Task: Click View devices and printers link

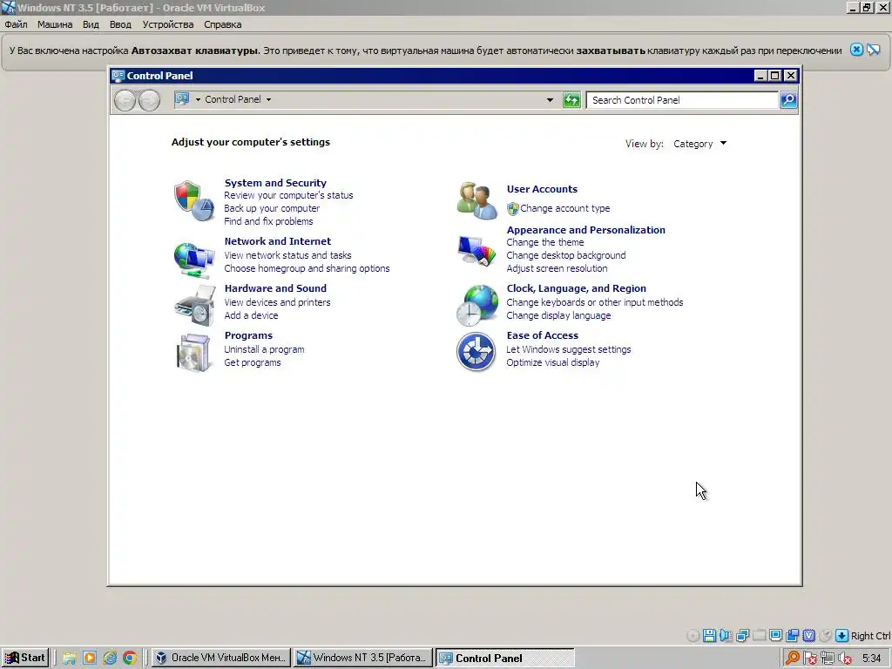Action: pos(277,302)
